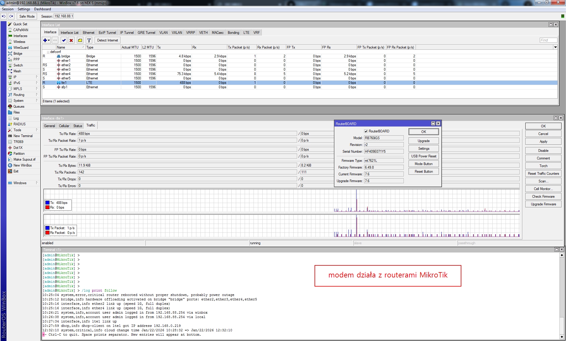Click the Undo arrow icon
The width and height of the screenshot is (566, 341).
[x=4, y=16]
